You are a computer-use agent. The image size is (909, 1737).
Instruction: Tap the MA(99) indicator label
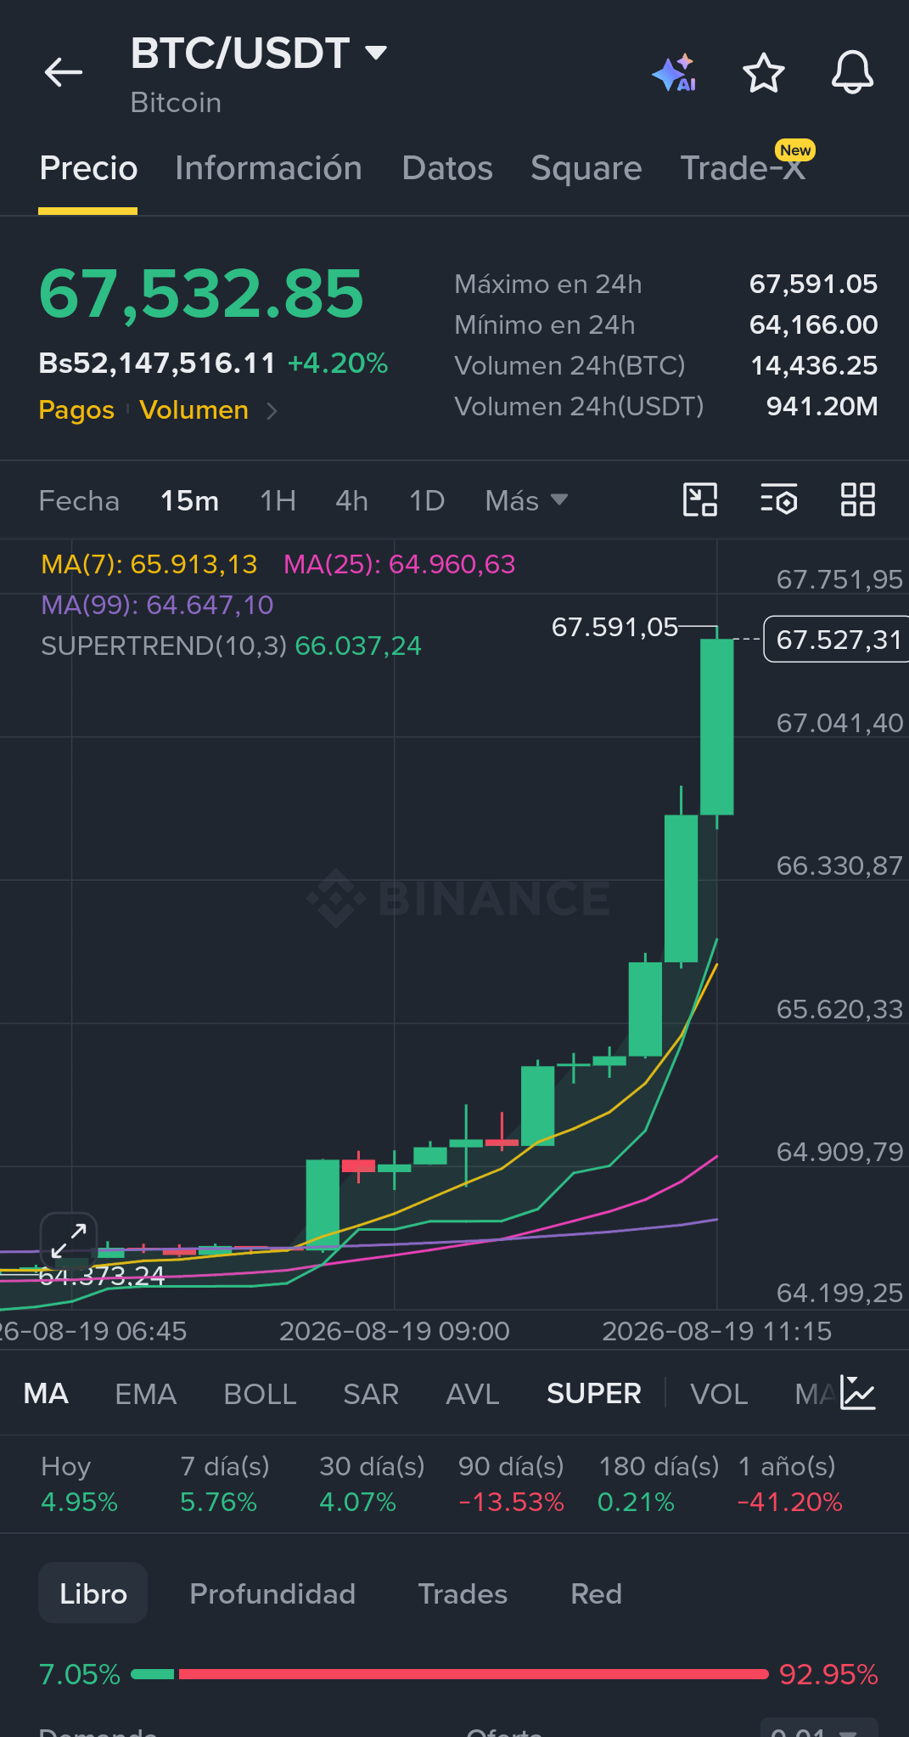pyautogui.click(x=157, y=605)
